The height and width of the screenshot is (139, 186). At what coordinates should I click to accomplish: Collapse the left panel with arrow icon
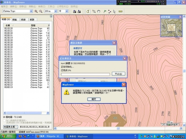tap(51, 16)
